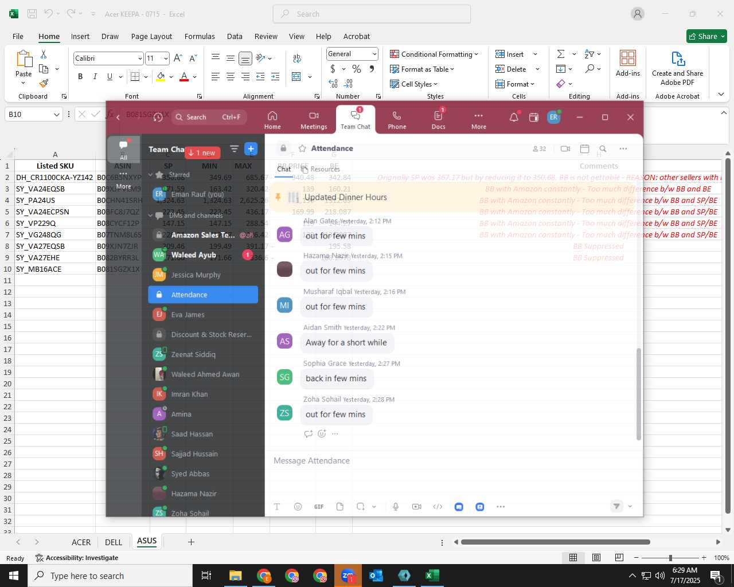Open the General number format dropdown
This screenshot has width=734, height=587.
click(x=374, y=54)
